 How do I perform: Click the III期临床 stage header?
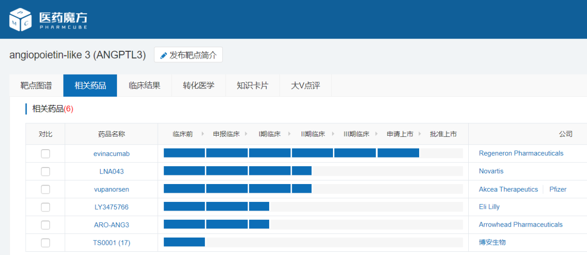point(356,134)
